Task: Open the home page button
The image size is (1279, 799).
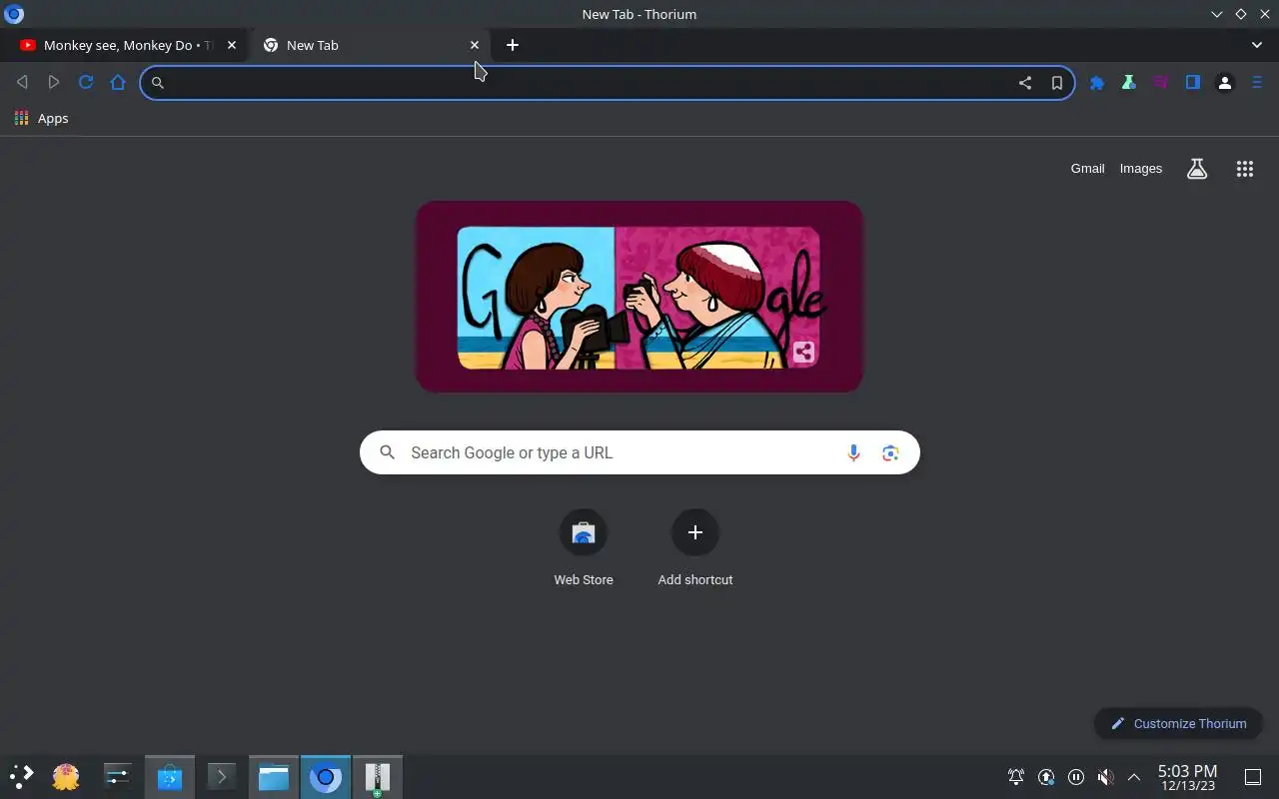Action: click(118, 82)
